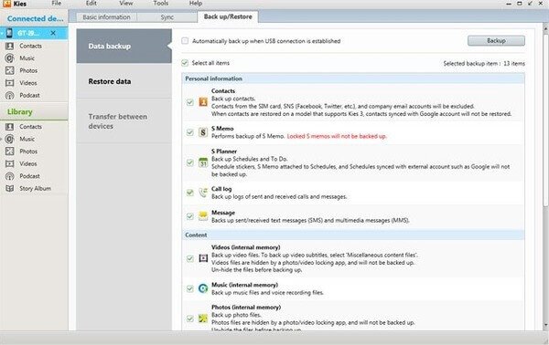Switch to the Basic information tab
Screen dimensions: 549x345
click(x=106, y=17)
